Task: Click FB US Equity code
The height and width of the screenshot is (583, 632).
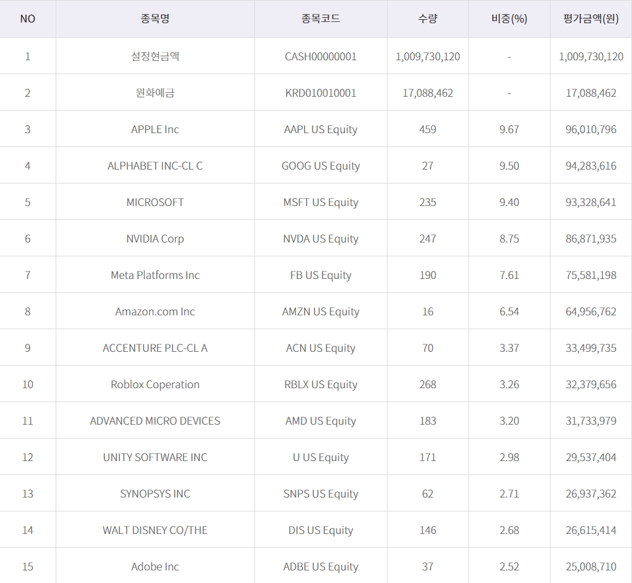Action: pyautogui.click(x=321, y=275)
